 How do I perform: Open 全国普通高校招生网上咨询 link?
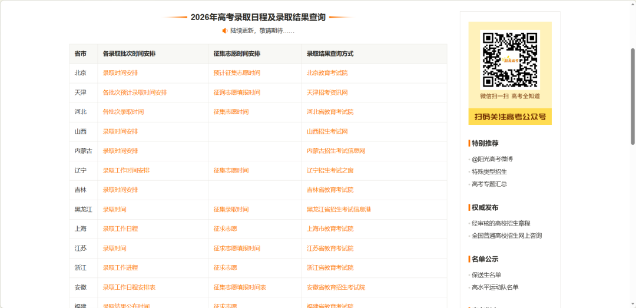click(506, 236)
